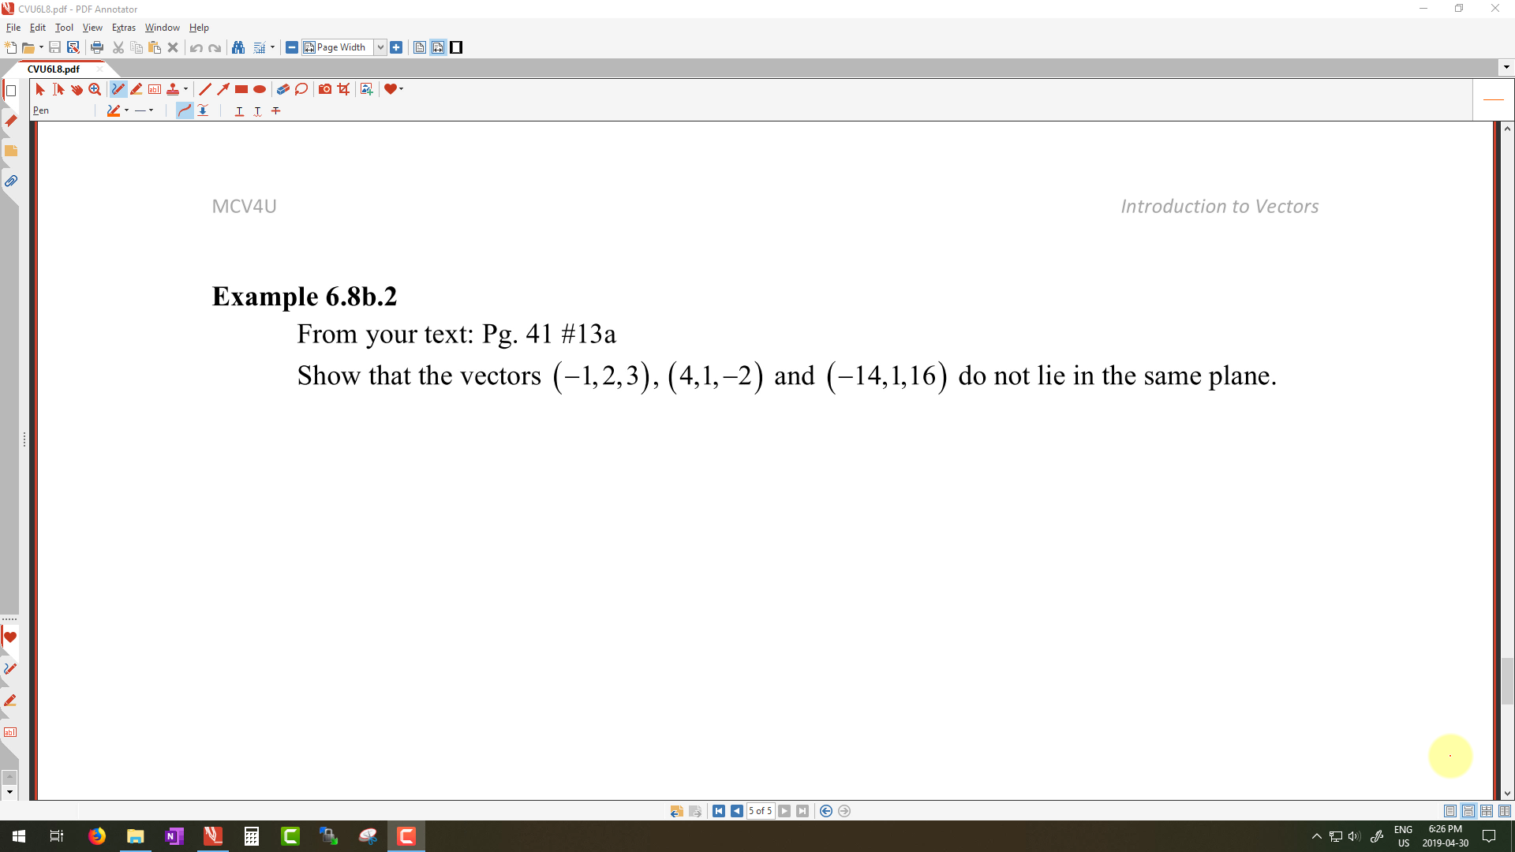Screen dimensions: 1515x852
Task: Expand the Stamp tool dropdown arrow
Action: click(185, 89)
